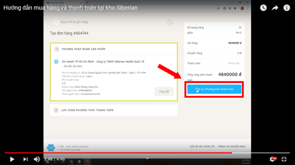Show video info cards

(287, 8)
